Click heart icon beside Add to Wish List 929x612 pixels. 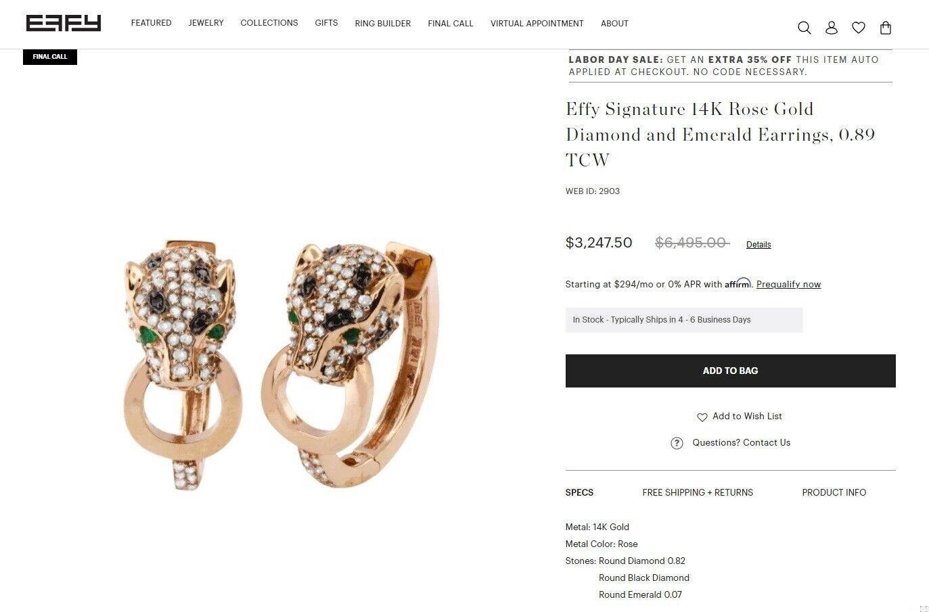[702, 417]
